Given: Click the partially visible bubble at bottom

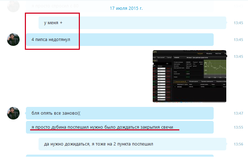Looking at the screenshot, I should 119,159.
